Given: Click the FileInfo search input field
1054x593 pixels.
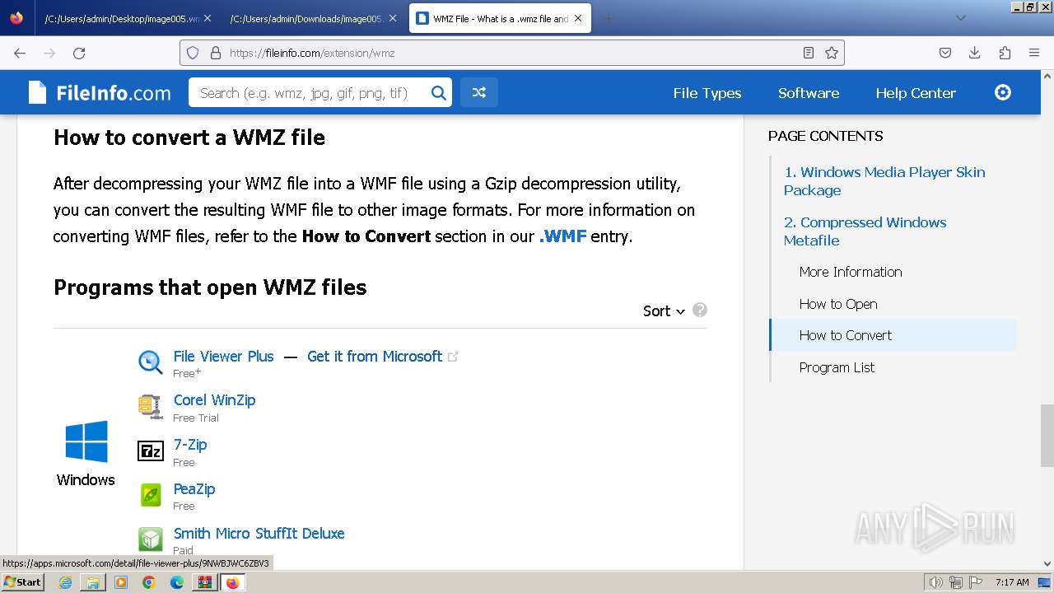Looking at the screenshot, I should [x=309, y=93].
